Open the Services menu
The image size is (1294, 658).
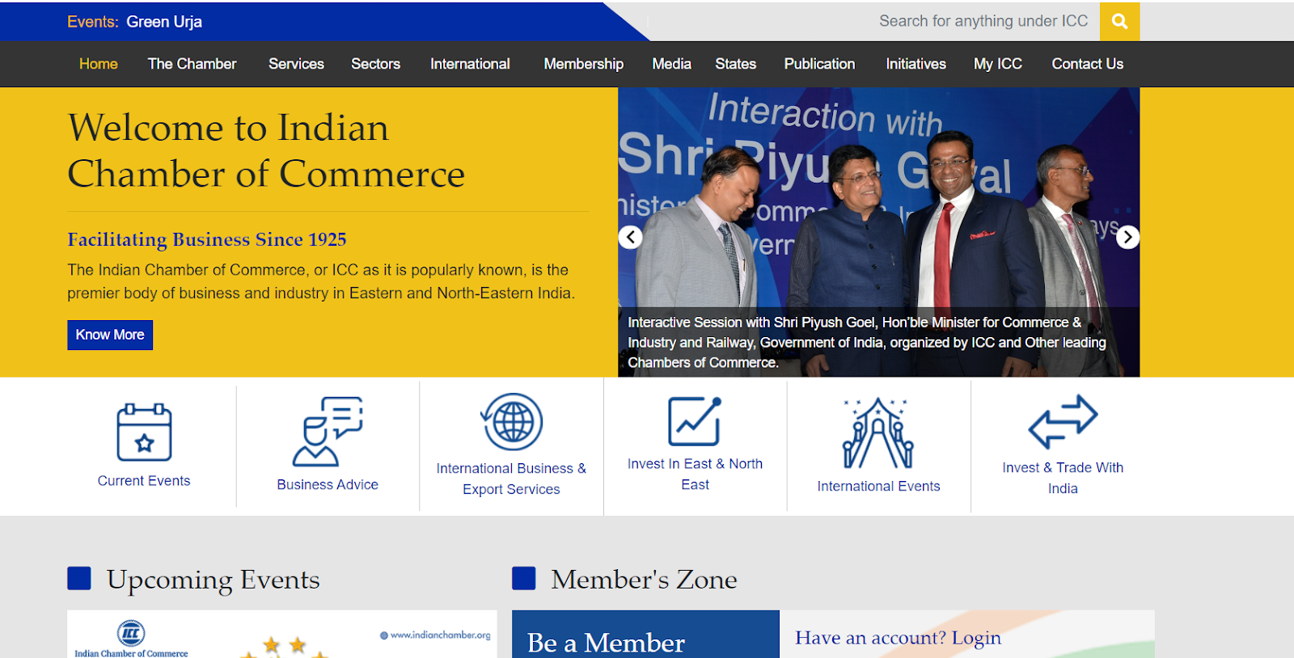tap(296, 64)
